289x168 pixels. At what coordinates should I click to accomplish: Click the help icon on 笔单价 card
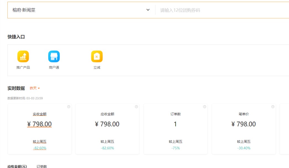(273, 107)
